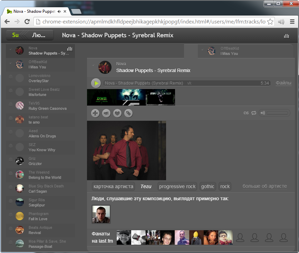The image size is (299, 253).
Task: Click the add plus icon under track
Action: point(95,113)
